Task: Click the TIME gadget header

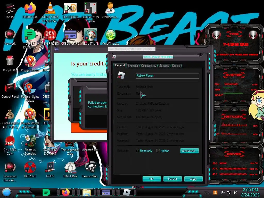Action: pyautogui.click(x=234, y=34)
